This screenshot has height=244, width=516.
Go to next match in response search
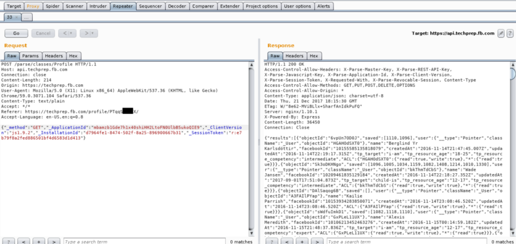[317, 241]
